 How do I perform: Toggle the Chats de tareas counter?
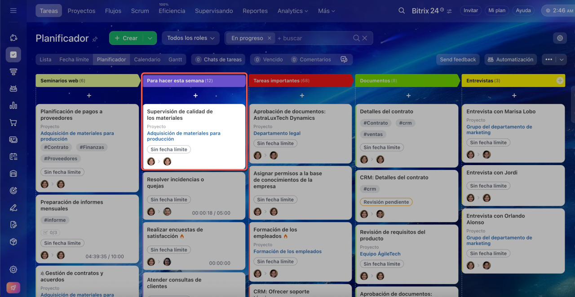(x=218, y=59)
